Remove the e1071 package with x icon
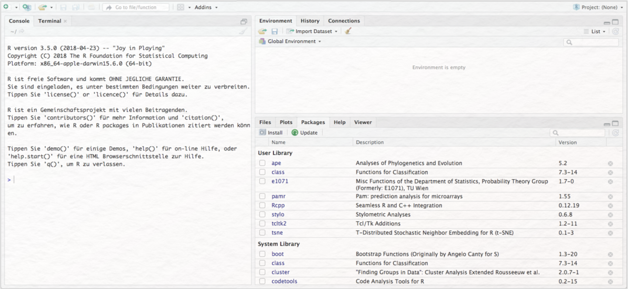628x289 pixels. tap(610, 182)
